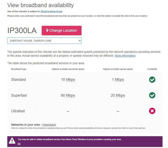
Task: Click the Mbps abbreviation for Superfast upload
Action: (x=120, y=95)
